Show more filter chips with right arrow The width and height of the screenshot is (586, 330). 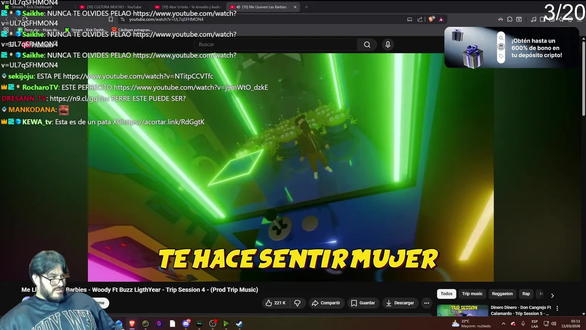tap(552, 296)
